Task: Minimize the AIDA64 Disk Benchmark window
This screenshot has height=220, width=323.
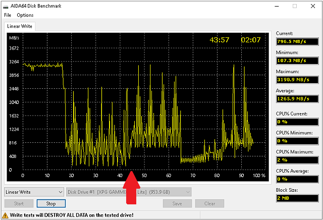Action: [277, 6]
